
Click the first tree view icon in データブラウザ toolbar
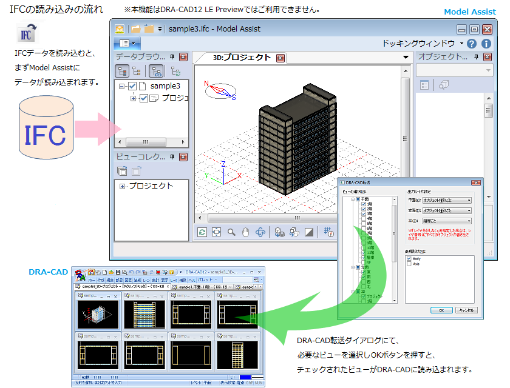(x=122, y=71)
